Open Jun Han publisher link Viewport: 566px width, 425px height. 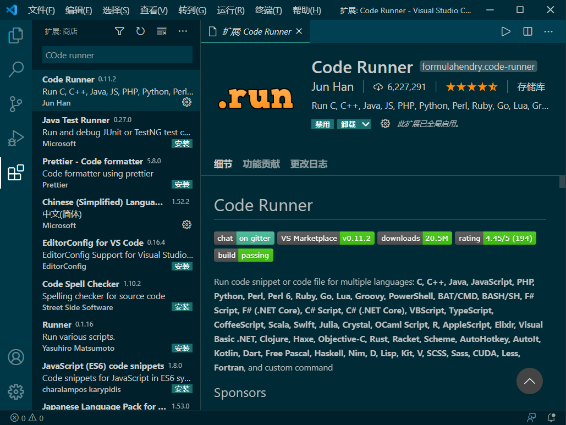coord(332,87)
